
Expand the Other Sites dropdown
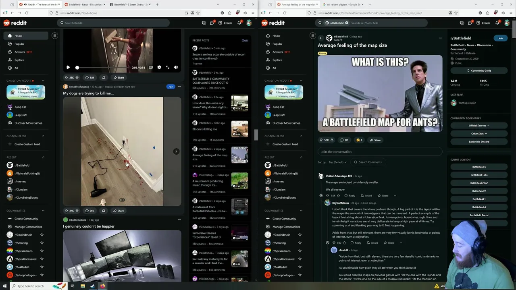[479, 134]
